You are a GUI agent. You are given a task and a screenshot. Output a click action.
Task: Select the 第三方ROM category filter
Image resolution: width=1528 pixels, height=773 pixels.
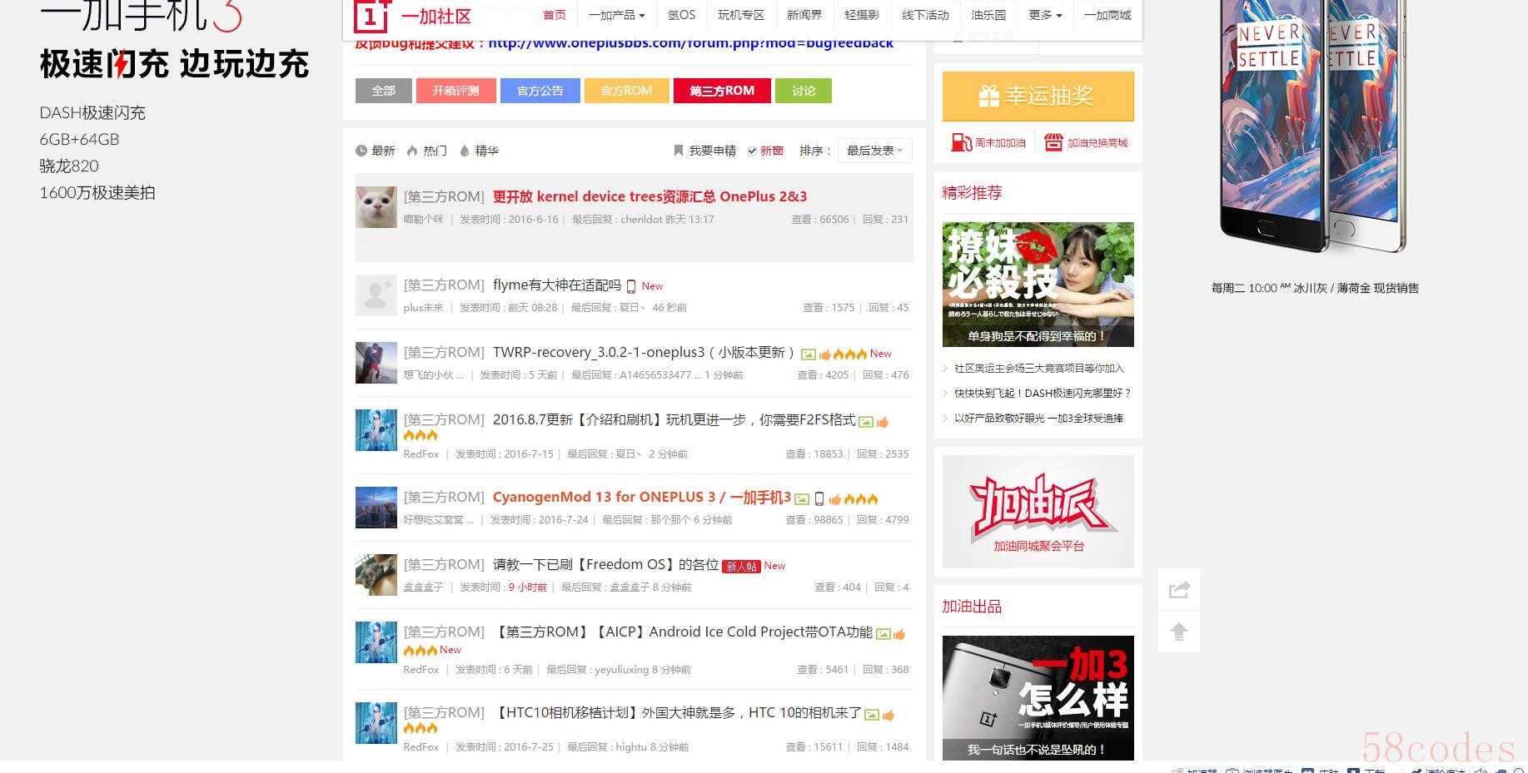click(x=722, y=91)
